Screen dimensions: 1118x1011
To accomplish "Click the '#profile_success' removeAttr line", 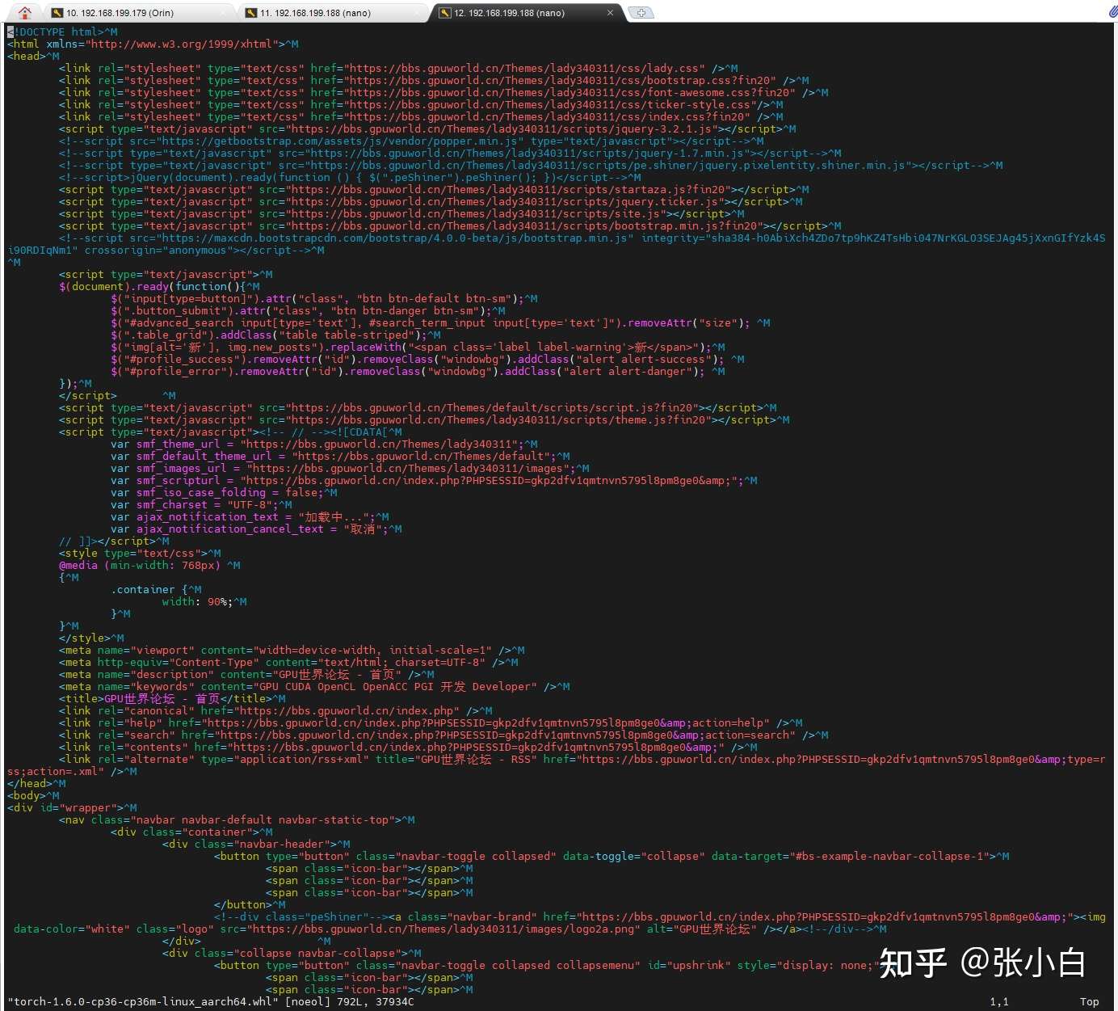I will pos(427,359).
